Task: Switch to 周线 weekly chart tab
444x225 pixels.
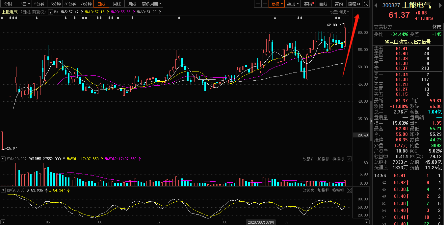Action: [117, 4]
